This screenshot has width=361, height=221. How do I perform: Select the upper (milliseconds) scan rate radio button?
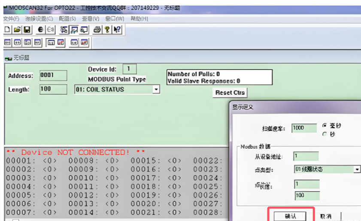pyautogui.click(x=325, y=126)
